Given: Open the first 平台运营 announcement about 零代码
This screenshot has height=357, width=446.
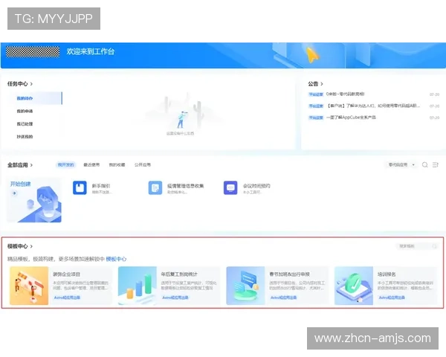Looking at the screenshot, I should (x=345, y=94).
